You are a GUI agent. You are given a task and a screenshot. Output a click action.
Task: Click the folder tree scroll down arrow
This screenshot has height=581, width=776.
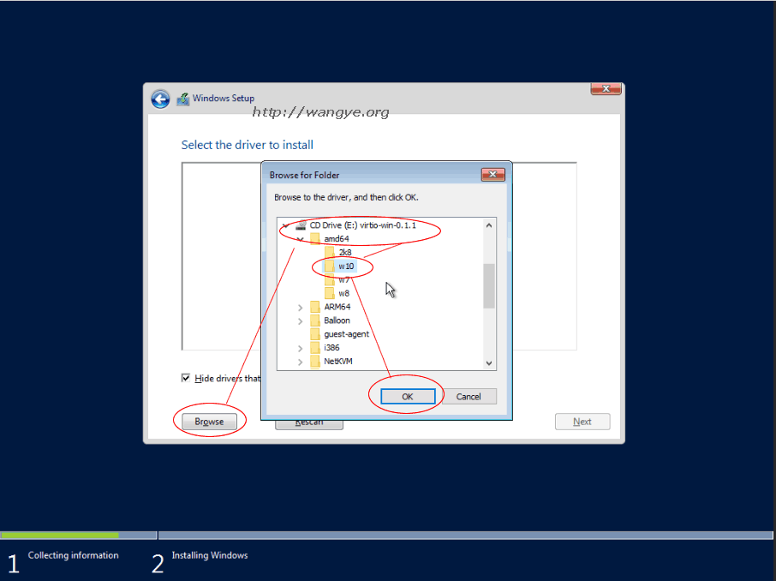489,363
